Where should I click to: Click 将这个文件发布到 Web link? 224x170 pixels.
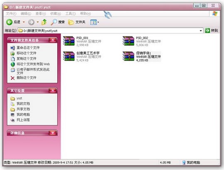point(33,64)
